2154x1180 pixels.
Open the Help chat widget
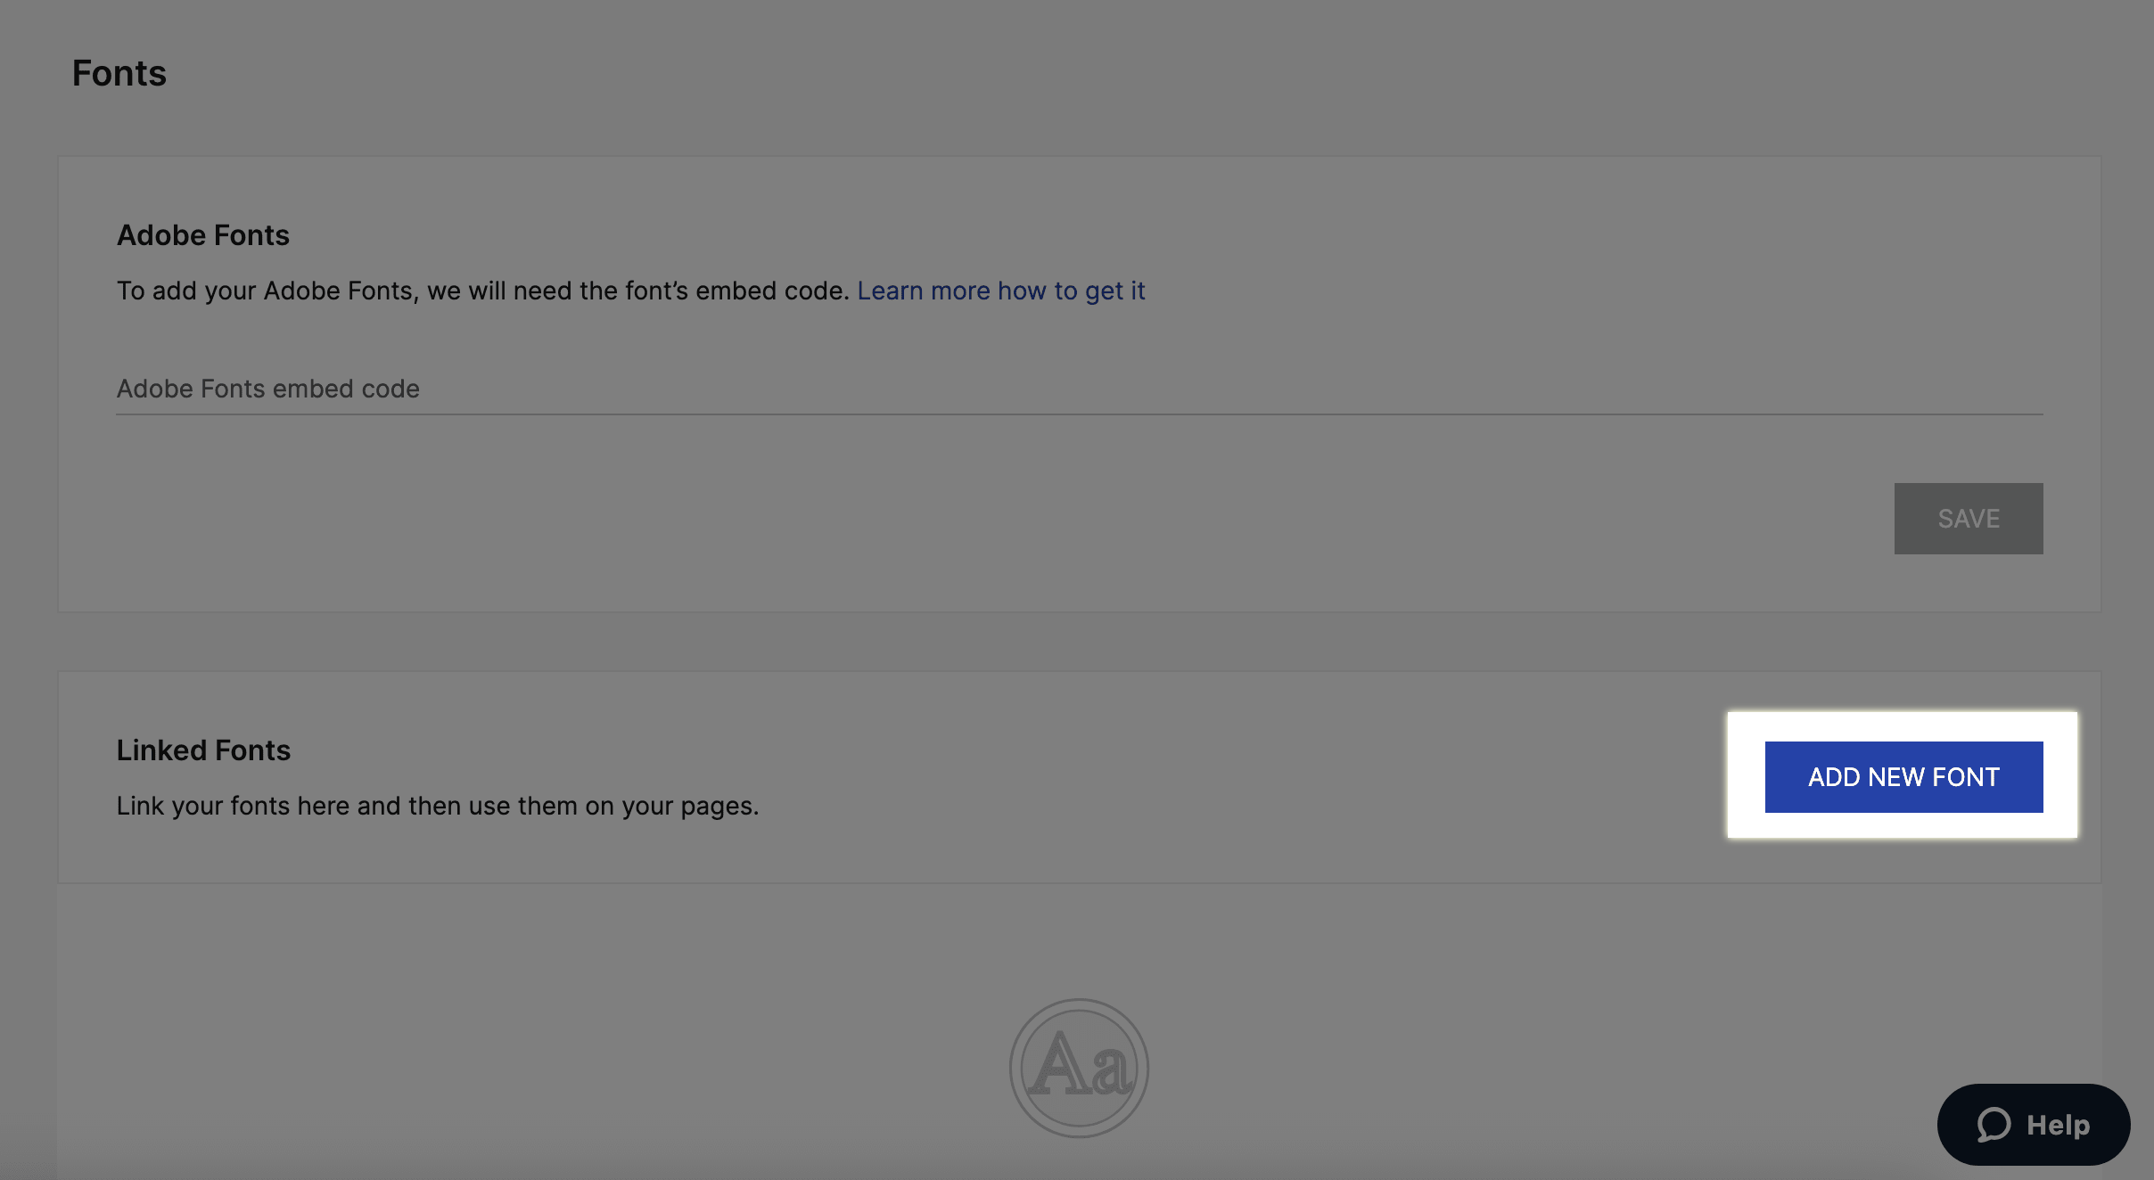[2033, 1124]
